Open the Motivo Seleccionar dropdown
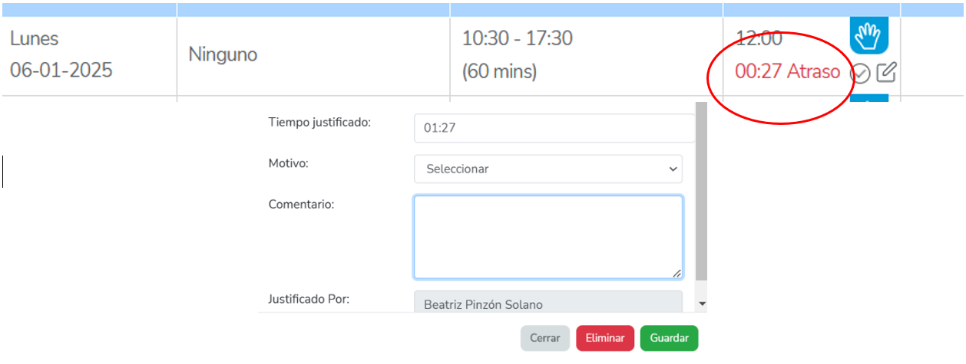This screenshot has width=966, height=364. (x=548, y=169)
